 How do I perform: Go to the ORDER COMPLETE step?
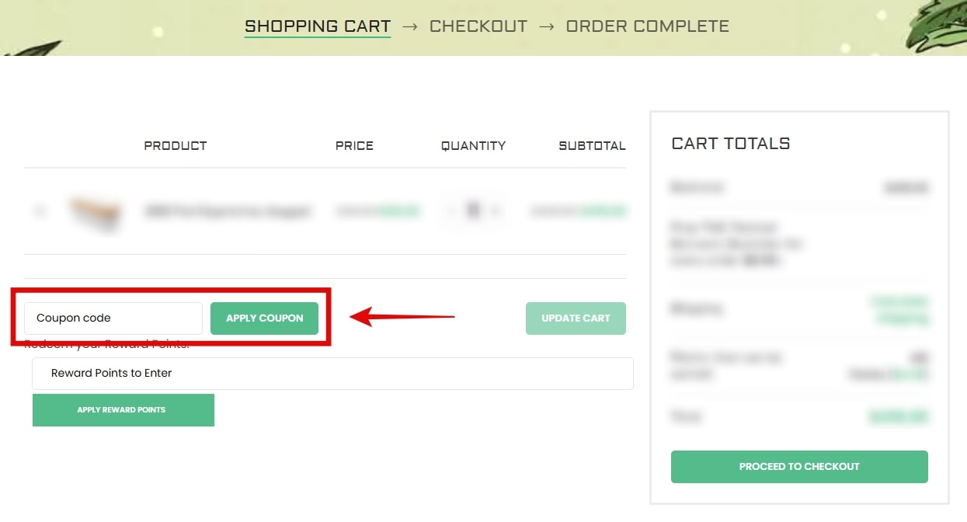(x=648, y=26)
